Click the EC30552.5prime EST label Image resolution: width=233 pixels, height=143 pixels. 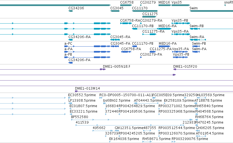click(x=82, y=95)
